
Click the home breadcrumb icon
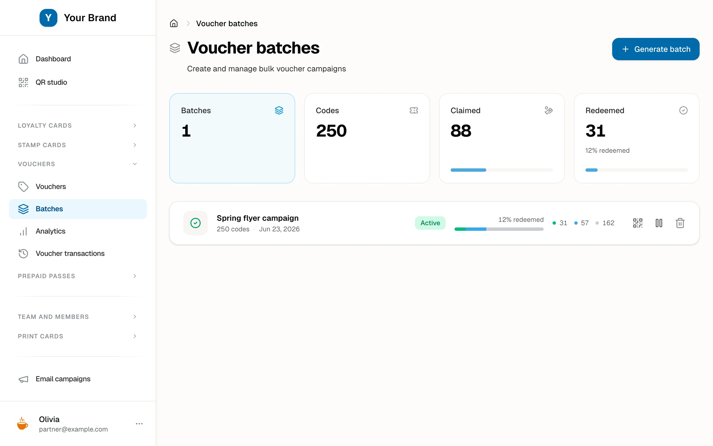pyautogui.click(x=174, y=23)
